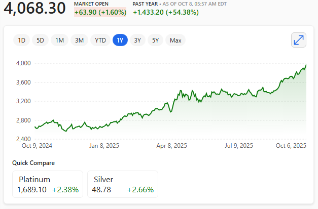This screenshot has height=209, width=318.
Task: Click the market open change +63.90
Action: [x=100, y=12]
